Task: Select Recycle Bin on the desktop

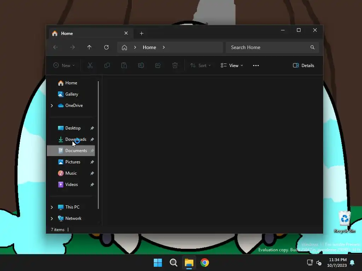Action: [x=344, y=222]
